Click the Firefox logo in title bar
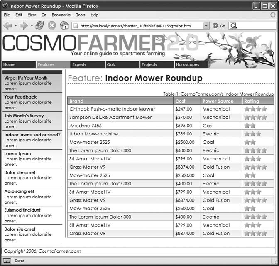 pyautogui.click(x=5, y=6)
